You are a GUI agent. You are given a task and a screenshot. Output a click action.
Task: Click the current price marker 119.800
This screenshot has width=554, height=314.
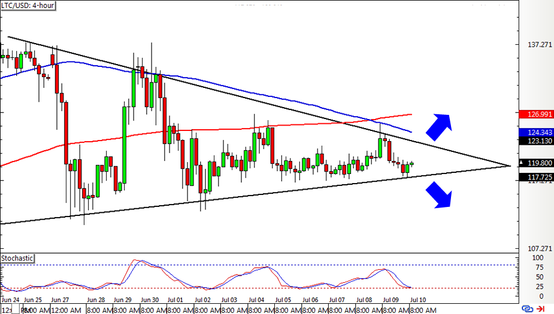535,163
